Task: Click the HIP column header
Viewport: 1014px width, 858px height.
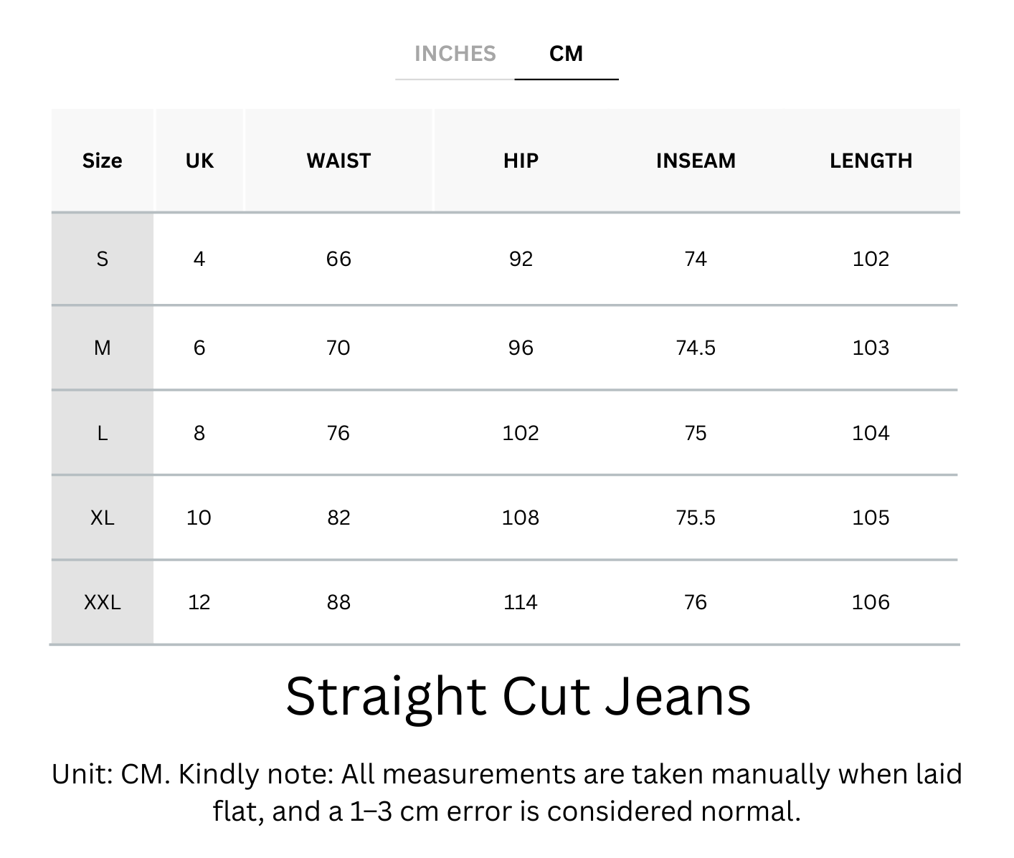Action: [521, 161]
